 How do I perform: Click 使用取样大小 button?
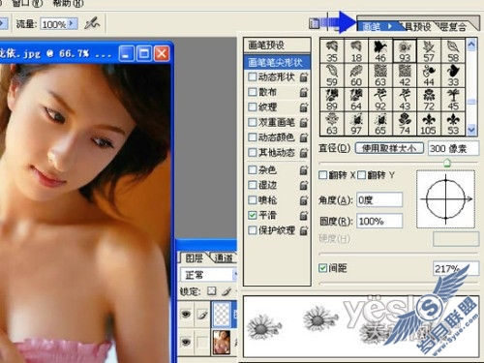(389, 148)
